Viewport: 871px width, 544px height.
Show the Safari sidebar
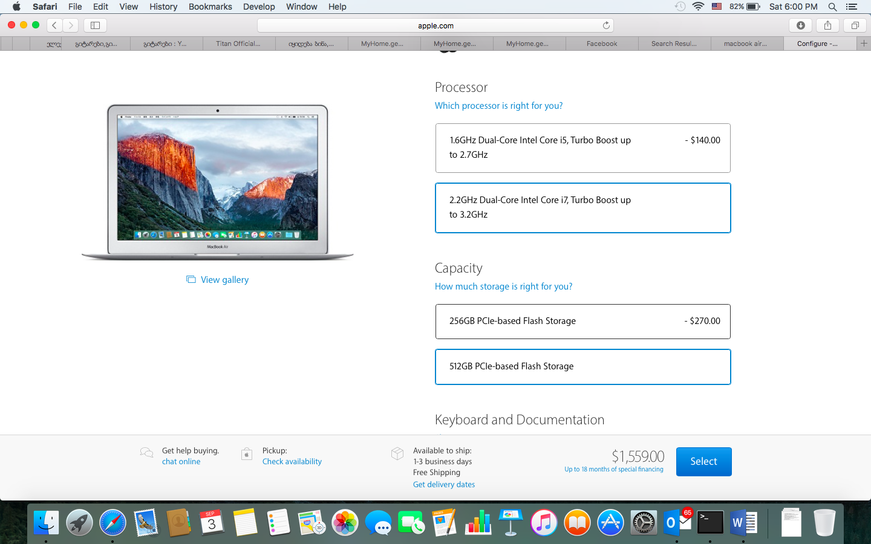point(95,25)
